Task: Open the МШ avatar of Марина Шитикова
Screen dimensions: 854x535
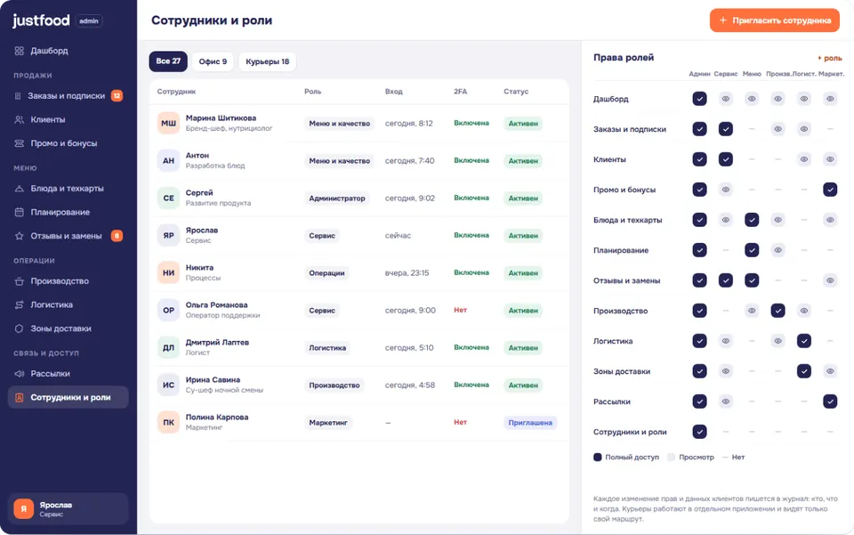Action: pos(168,124)
